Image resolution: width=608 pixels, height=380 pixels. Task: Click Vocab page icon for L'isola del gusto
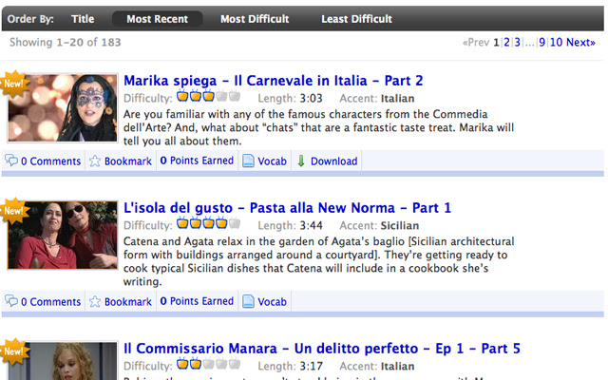[248, 301]
